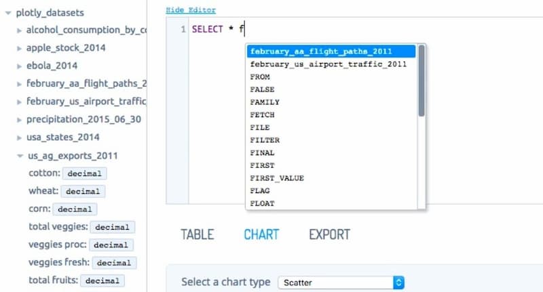Click the SQL editor line one text
This screenshot has width=543, height=292.
pyautogui.click(x=218, y=30)
